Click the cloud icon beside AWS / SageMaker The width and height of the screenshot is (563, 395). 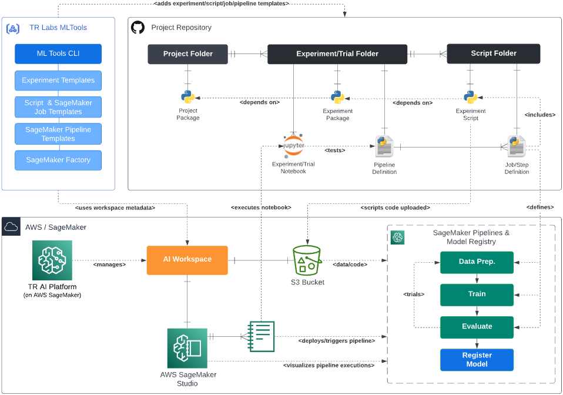pyautogui.click(x=11, y=226)
